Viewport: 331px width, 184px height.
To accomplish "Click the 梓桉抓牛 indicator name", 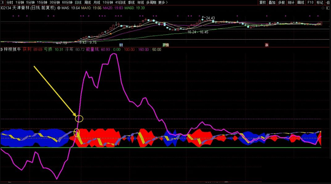I will [x=12, y=49].
